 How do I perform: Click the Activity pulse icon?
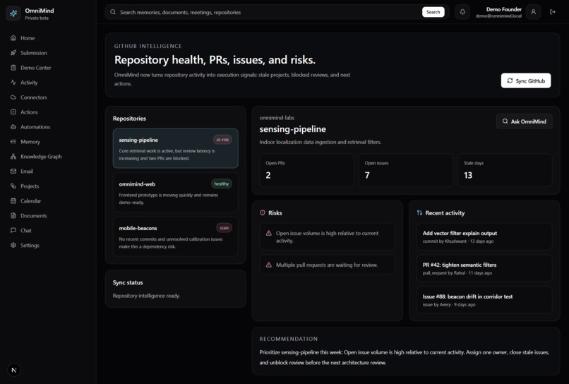pos(13,83)
